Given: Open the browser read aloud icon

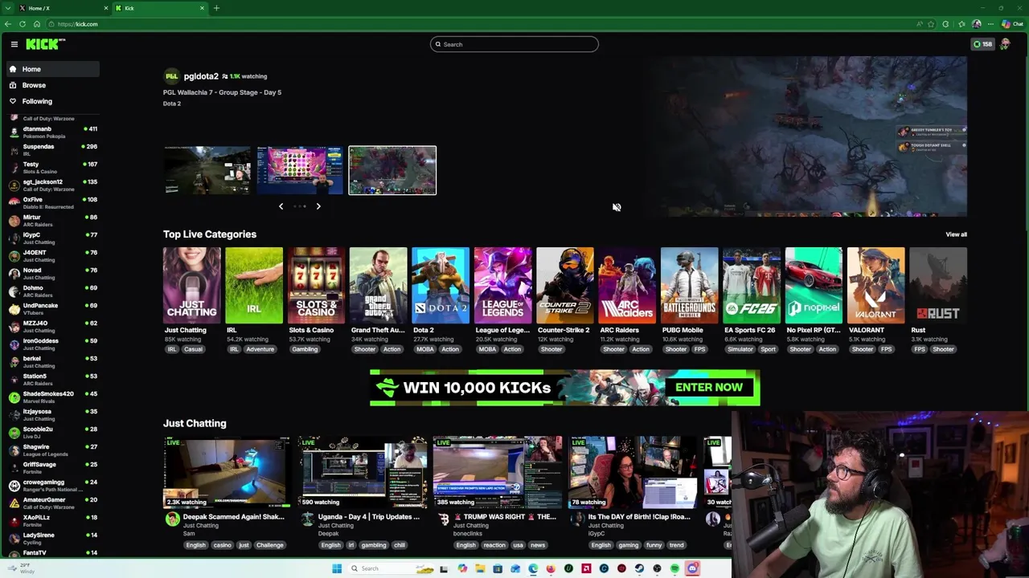Looking at the screenshot, I should [x=919, y=24].
